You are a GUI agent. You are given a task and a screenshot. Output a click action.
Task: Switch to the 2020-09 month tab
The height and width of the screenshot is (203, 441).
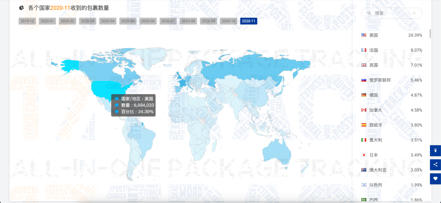click(x=209, y=21)
